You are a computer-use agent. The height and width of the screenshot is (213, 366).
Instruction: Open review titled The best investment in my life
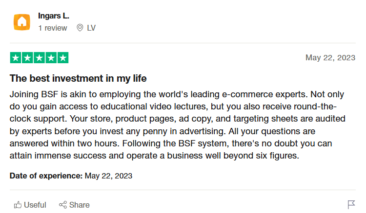[x=78, y=78]
